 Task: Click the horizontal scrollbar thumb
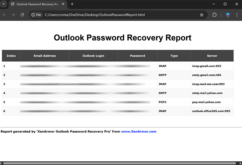(119, 163)
